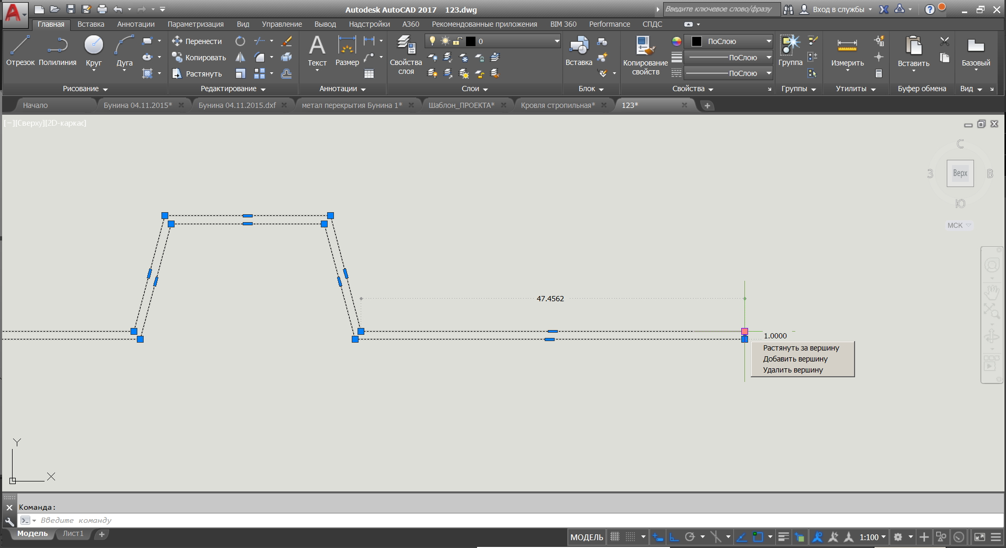The width and height of the screenshot is (1006, 548).
Task: Click the Растянуть stretch button
Action: (x=197, y=74)
